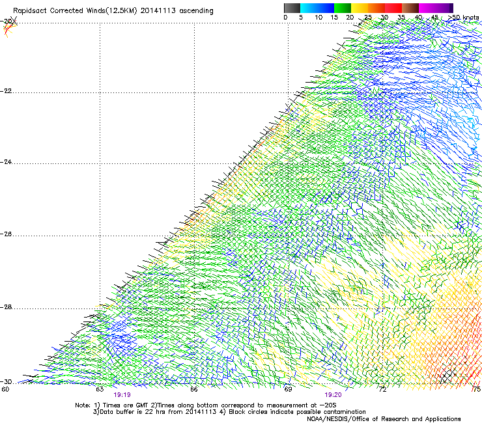Image resolution: width=482 pixels, height=423 pixels.
Task: Click the '>50 knots' legend label
Action: point(463,18)
